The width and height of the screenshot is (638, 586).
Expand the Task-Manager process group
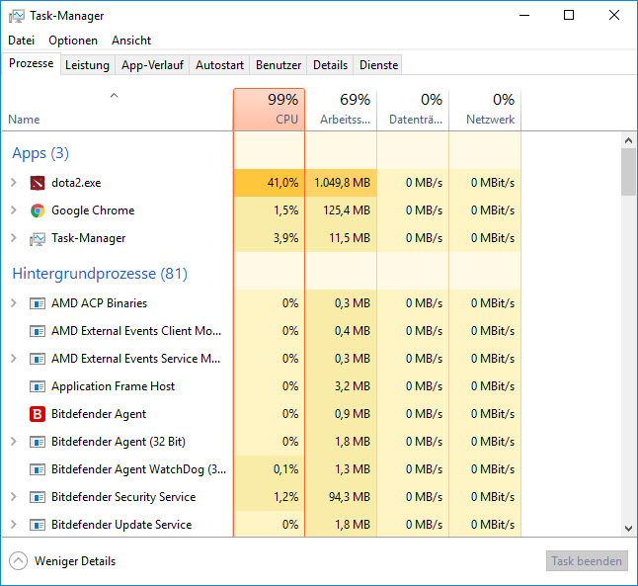point(14,238)
